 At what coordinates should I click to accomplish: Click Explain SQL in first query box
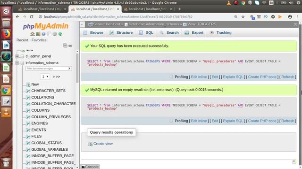(x=233, y=77)
